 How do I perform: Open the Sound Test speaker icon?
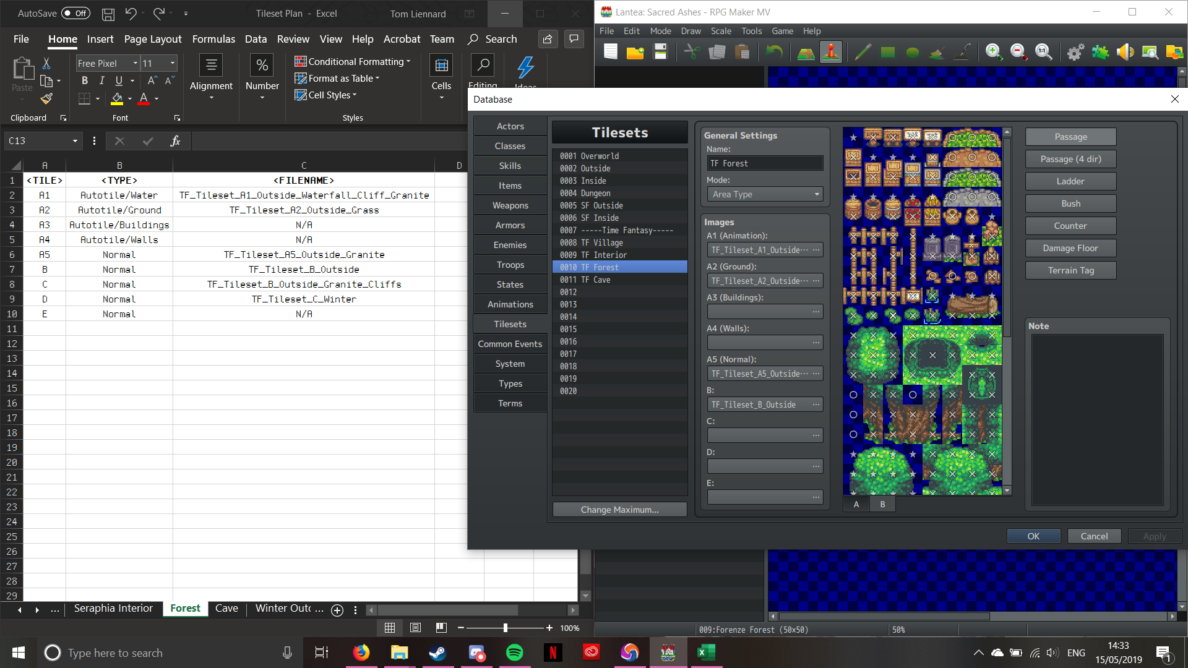coord(1125,53)
